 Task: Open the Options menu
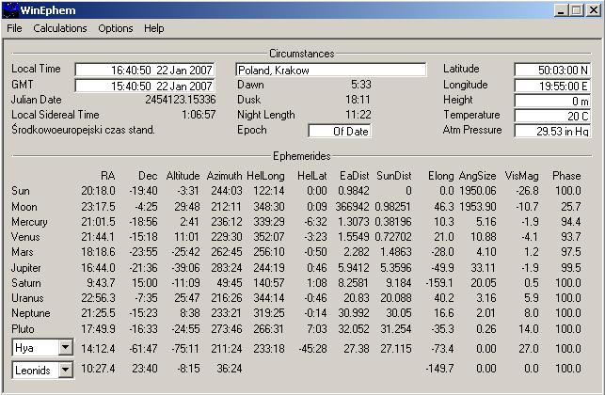click(116, 28)
